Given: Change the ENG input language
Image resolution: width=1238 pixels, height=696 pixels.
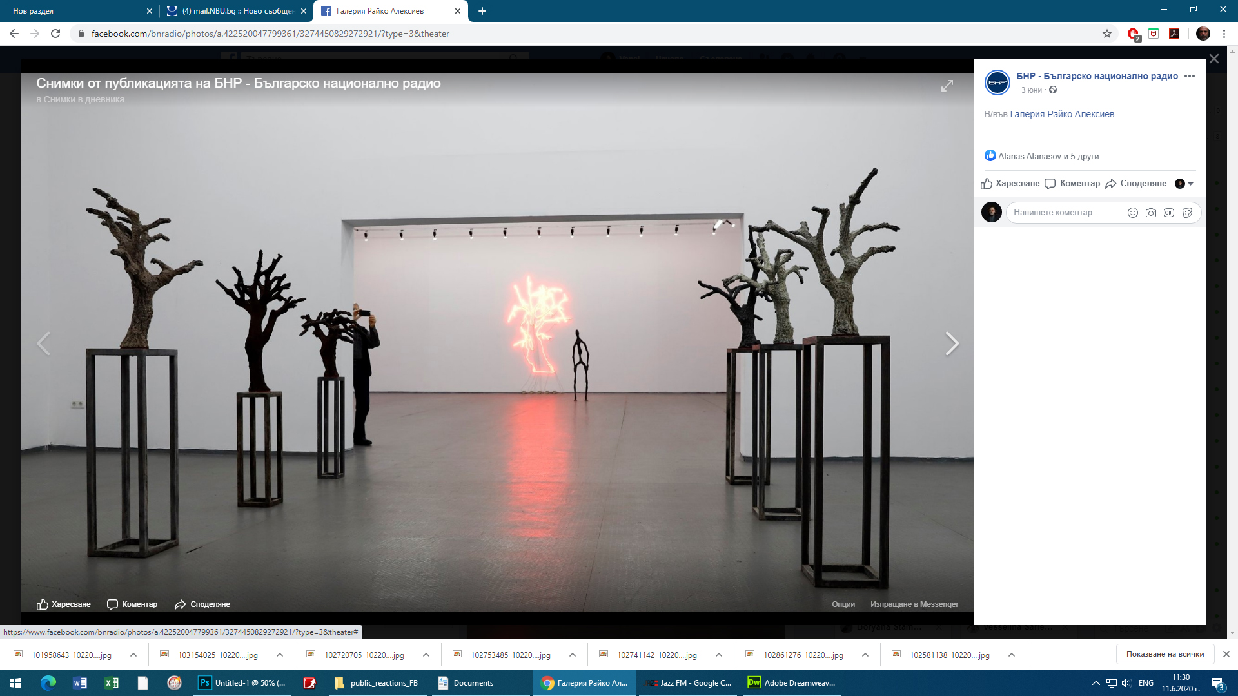Looking at the screenshot, I should pos(1146,683).
